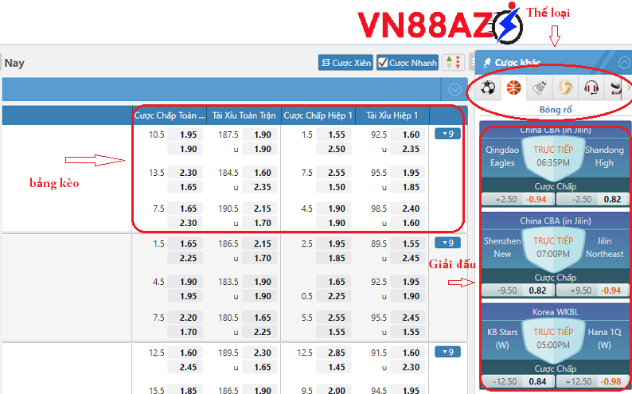The height and width of the screenshot is (394, 632).
Task: Collapse the blue league bar chevron
Action: 454,89
